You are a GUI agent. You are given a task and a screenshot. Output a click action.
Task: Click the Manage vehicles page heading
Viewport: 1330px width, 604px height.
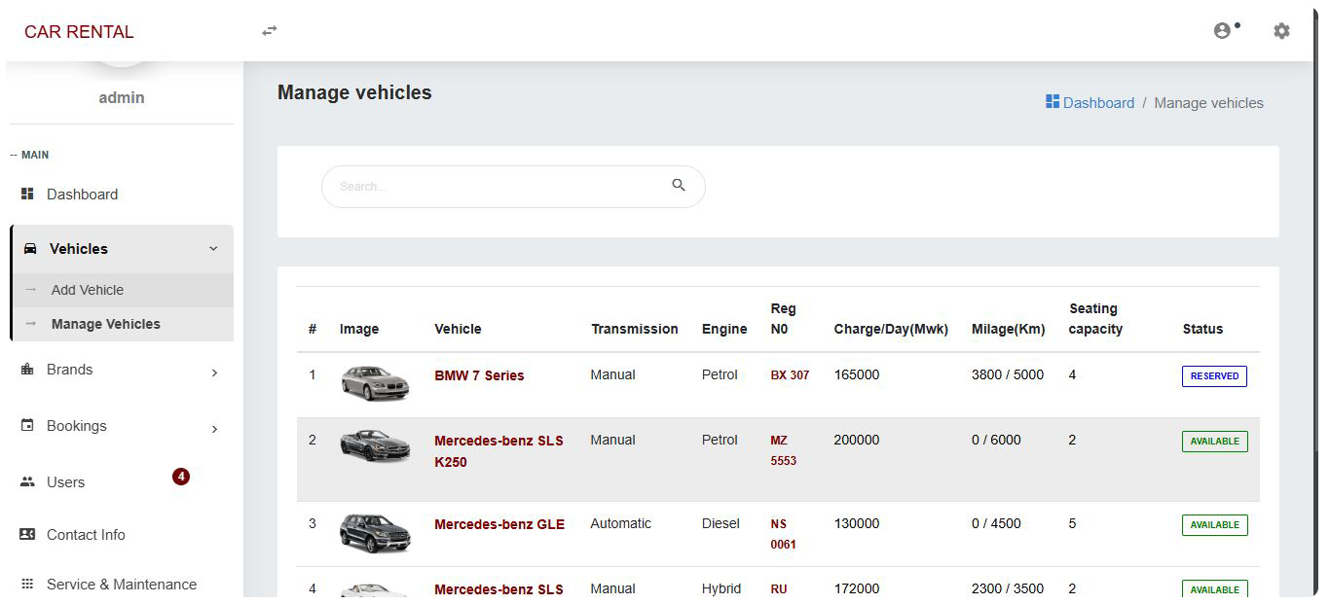pyautogui.click(x=354, y=92)
